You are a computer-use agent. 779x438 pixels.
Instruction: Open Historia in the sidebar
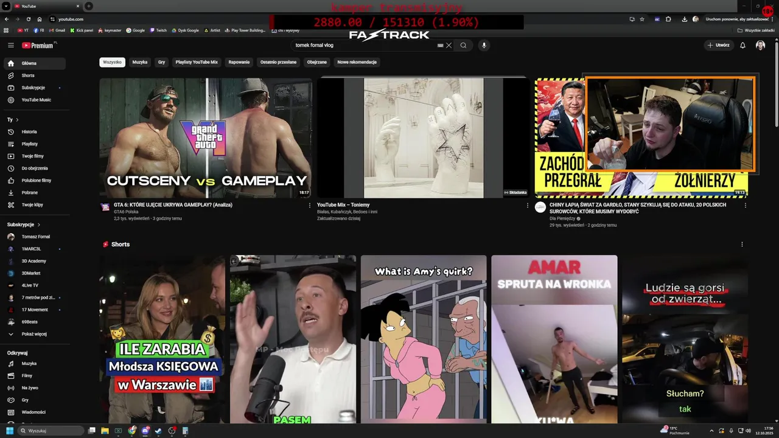point(34,131)
